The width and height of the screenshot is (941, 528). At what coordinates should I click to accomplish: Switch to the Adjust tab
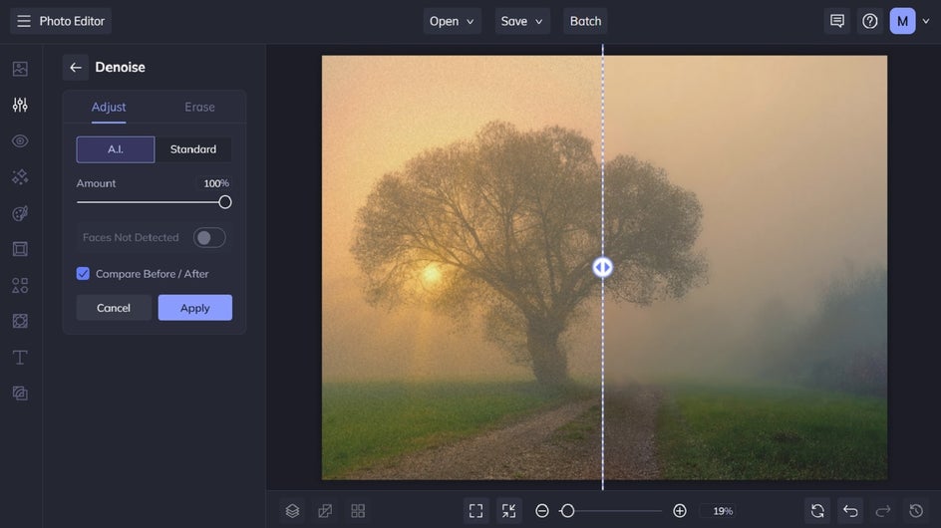(109, 108)
